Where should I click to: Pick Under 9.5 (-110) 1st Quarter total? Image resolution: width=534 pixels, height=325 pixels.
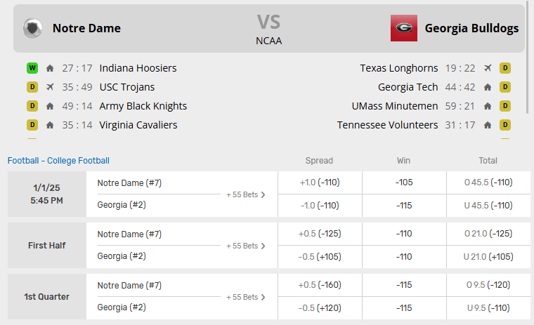coord(488,308)
